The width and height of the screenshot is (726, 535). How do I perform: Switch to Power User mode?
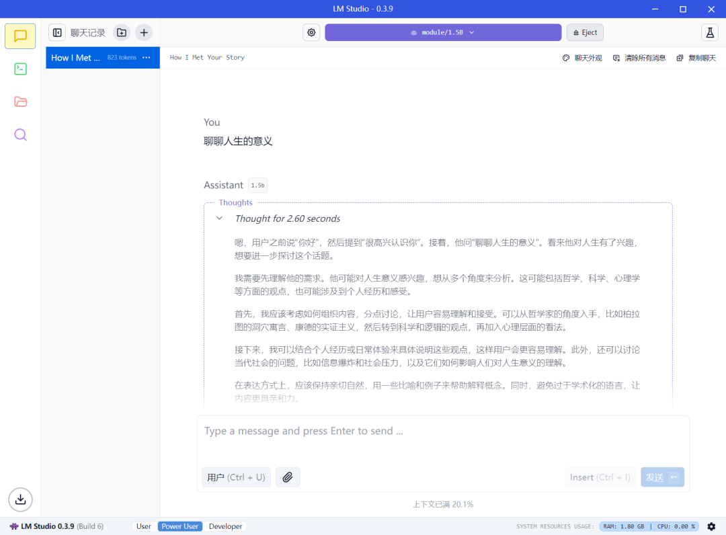[x=180, y=526]
